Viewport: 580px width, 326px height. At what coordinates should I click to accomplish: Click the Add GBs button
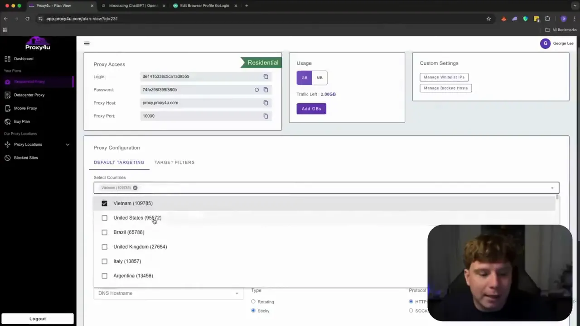tap(311, 109)
